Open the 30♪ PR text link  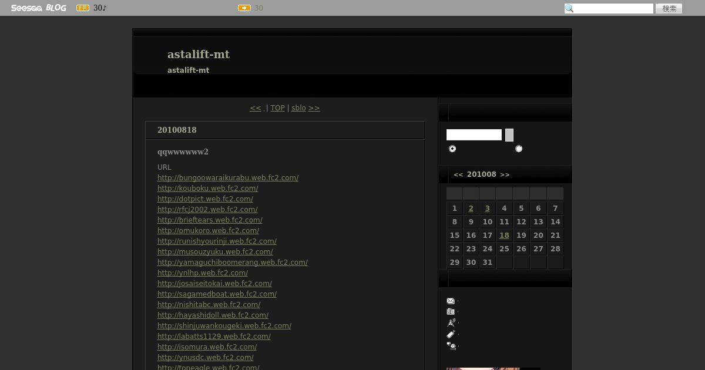pyautogui.click(x=100, y=8)
